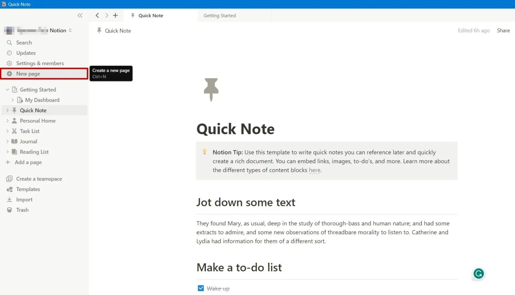Uncheck the Wake up to-do item
The width and height of the screenshot is (515, 295).
pos(201,288)
